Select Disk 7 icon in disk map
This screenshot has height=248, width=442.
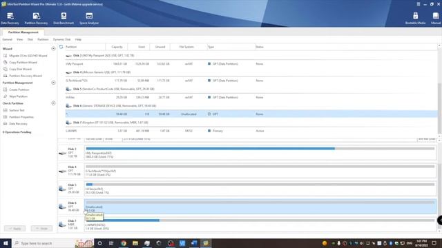(63, 225)
